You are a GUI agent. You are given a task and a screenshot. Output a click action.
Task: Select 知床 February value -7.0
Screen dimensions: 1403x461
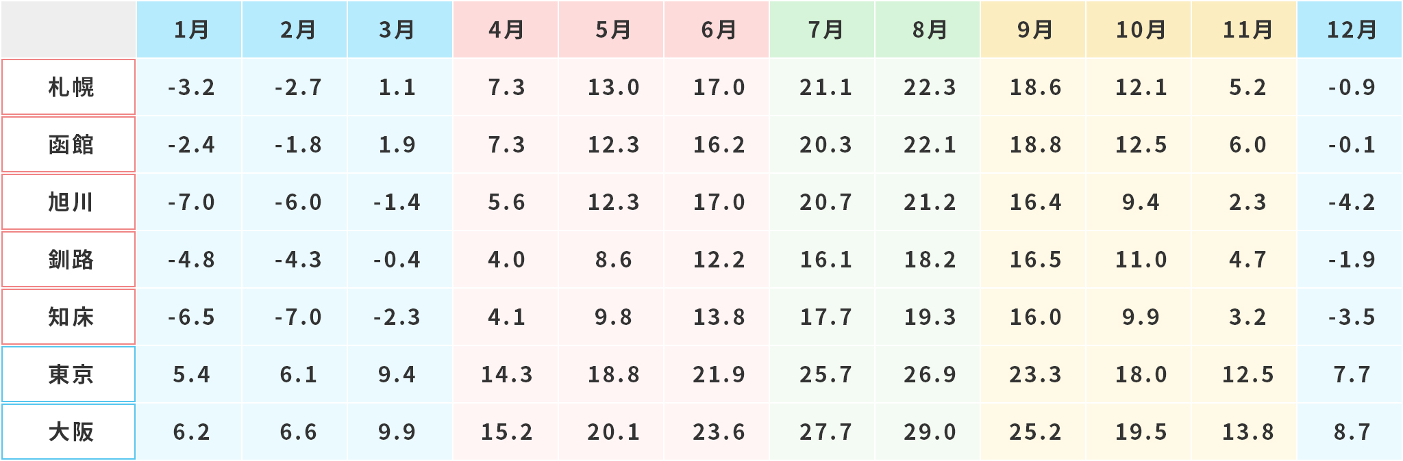(298, 317)
